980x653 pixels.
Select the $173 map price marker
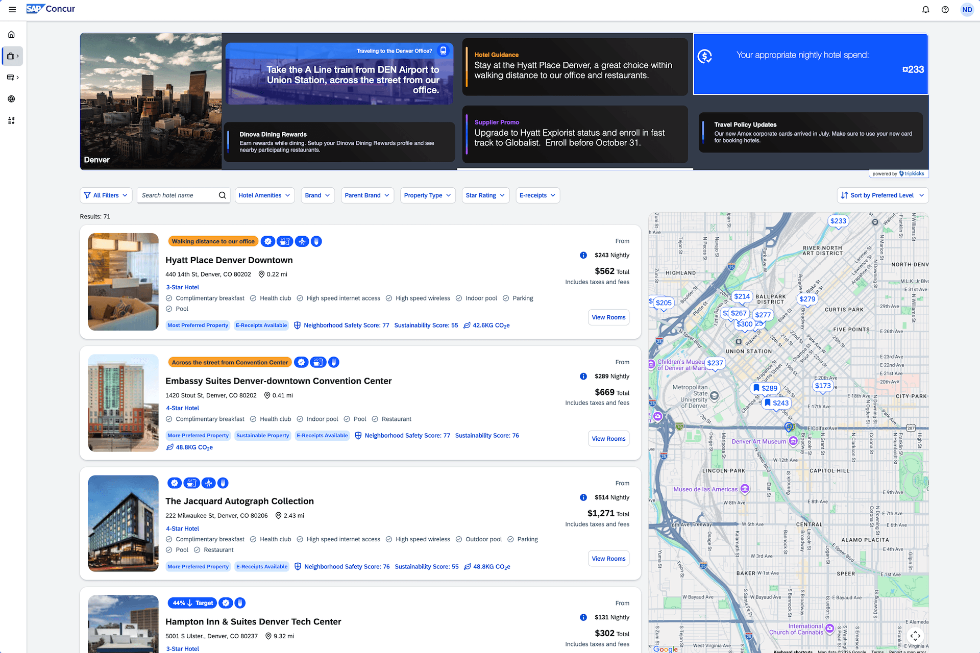point(822,386)
